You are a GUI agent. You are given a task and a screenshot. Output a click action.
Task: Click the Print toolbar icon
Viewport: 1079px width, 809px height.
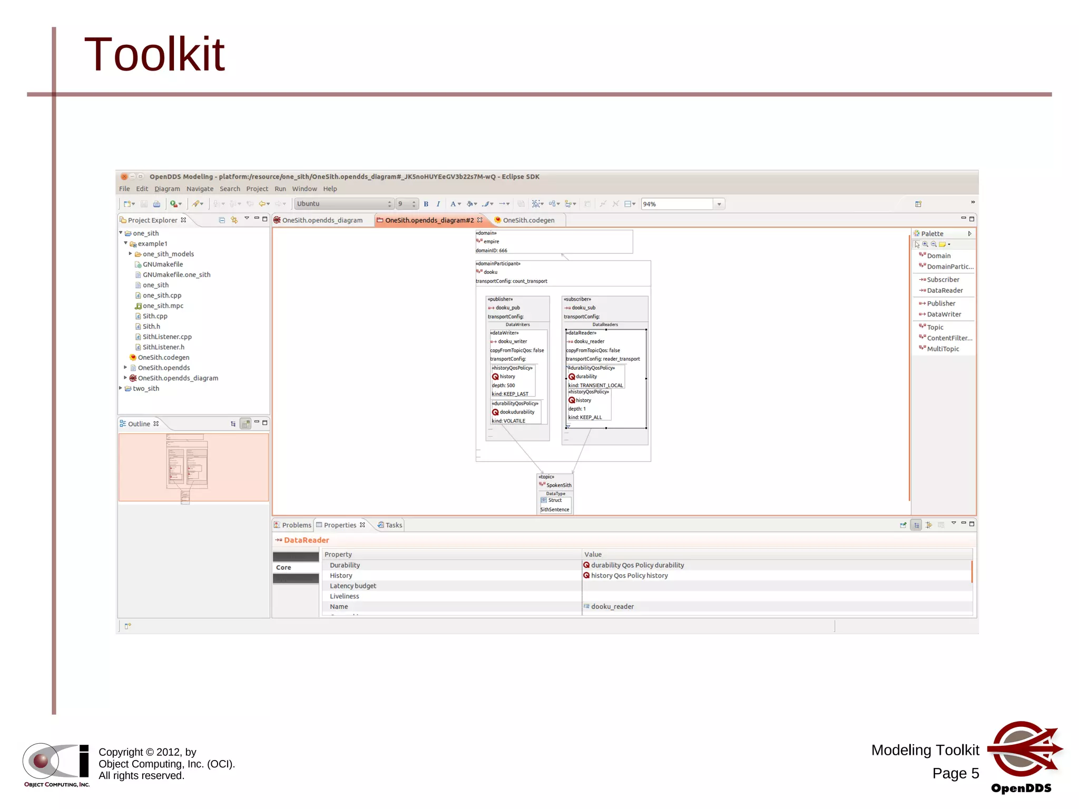tap(156, 204)
